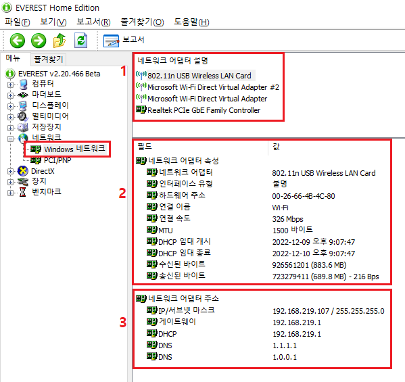Open the 파일(F) menu

click(x=18, y=22)
